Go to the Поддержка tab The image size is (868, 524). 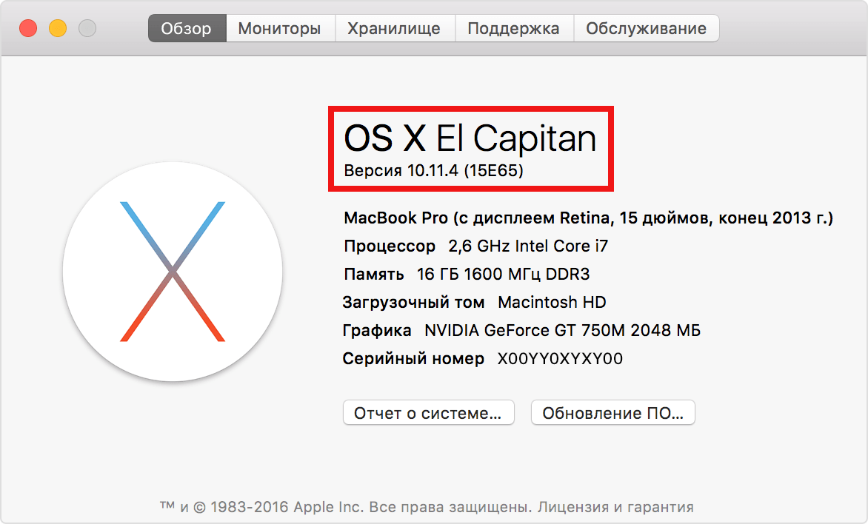(x=513, y=29)
